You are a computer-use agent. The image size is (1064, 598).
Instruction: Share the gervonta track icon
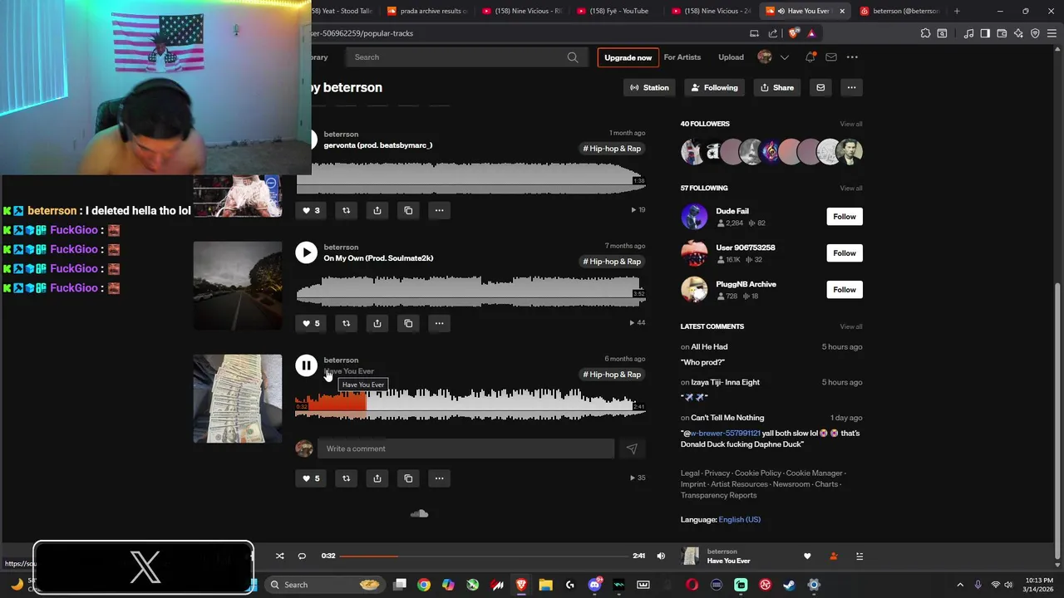pos(377,210)
